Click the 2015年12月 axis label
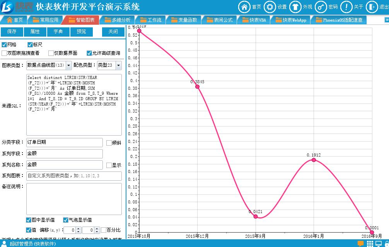389x247 pixels. point(197,236)
